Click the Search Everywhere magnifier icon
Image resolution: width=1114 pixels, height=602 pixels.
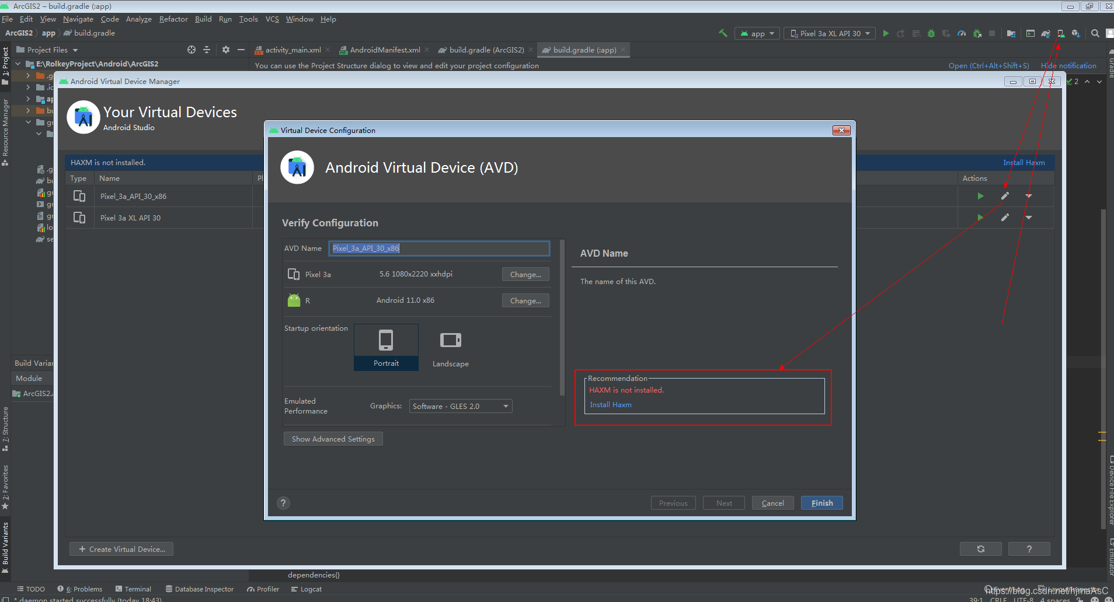click(1095, 33)
